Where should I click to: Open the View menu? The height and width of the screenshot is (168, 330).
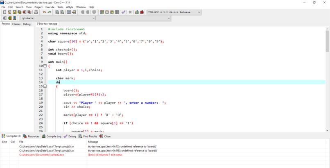pos(29,7)
